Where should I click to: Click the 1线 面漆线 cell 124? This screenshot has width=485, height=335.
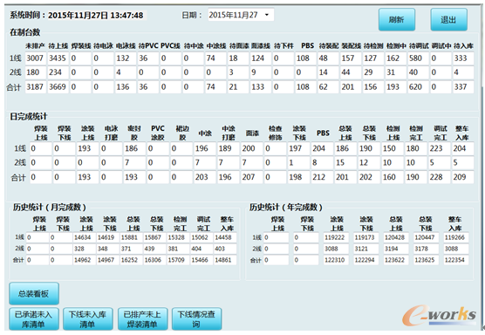(x=261, y=58)
